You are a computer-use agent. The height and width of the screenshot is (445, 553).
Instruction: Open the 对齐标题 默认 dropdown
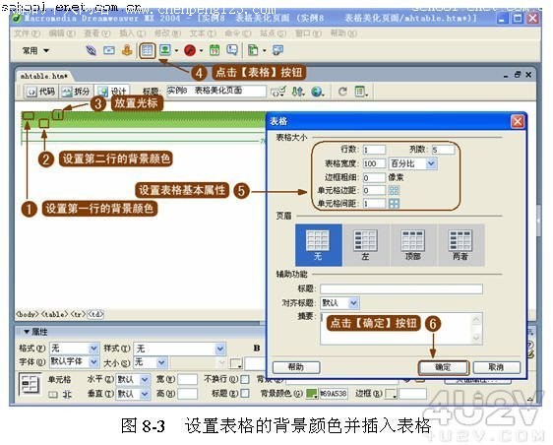[x=353, y=303]
